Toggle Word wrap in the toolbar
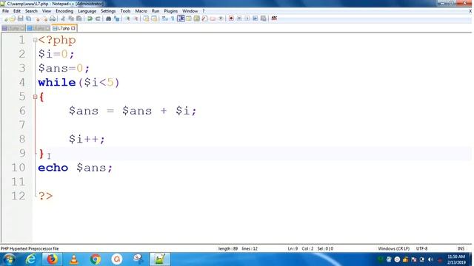The height and width of the screenshot is (266, 474). pyautogui.click(x=164, y=18)
